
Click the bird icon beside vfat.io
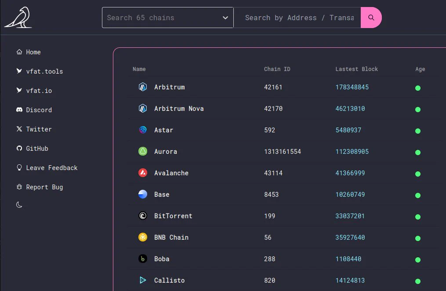click(x=19, y=90)
